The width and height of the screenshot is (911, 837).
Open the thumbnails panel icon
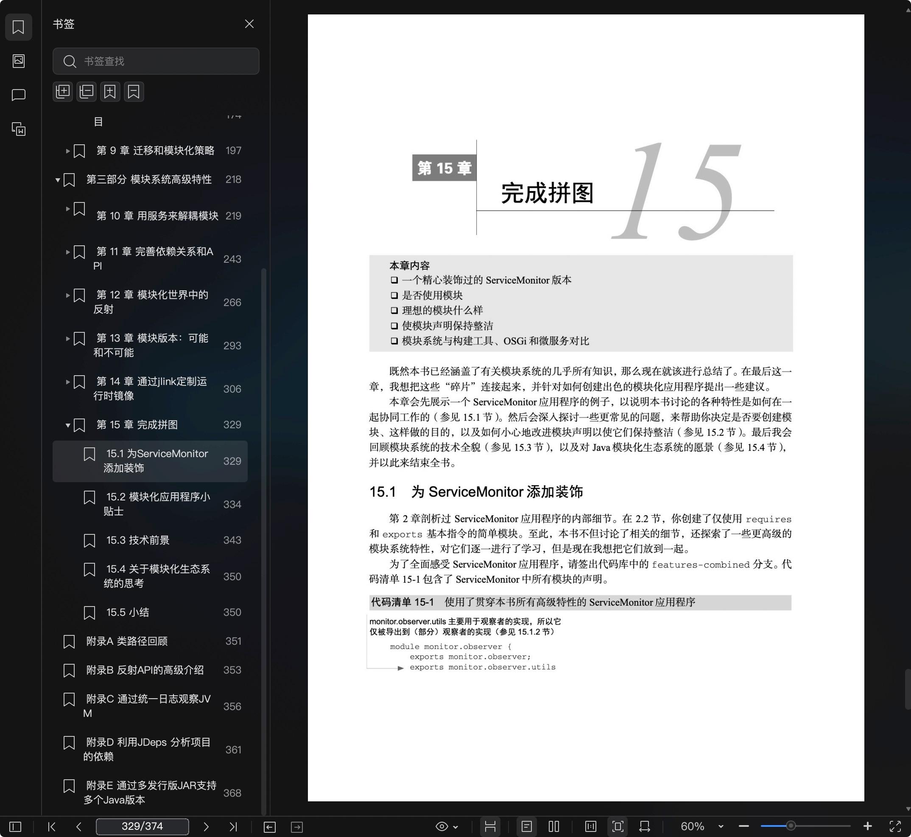(19, 61)
